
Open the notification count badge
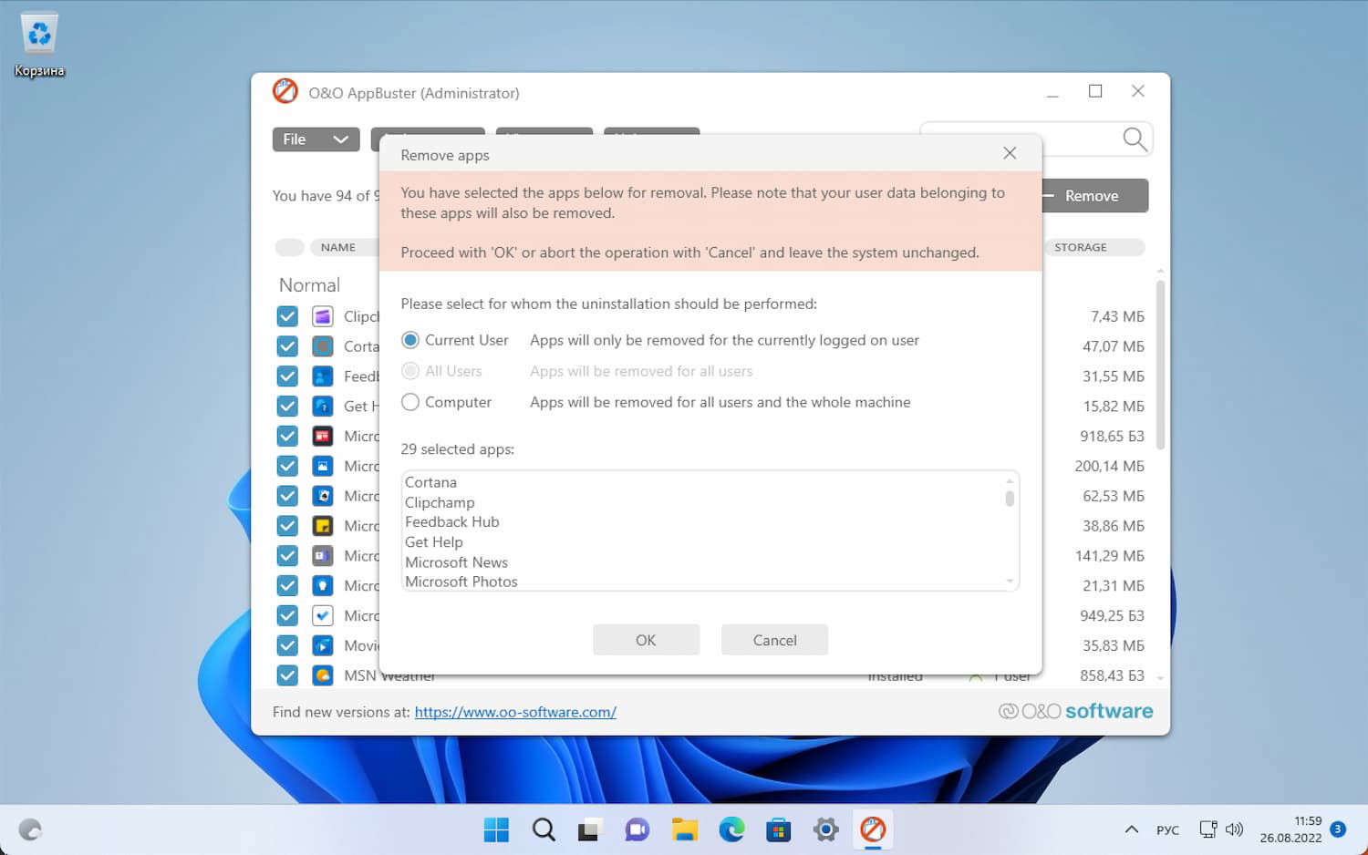tap(1338, 829)
